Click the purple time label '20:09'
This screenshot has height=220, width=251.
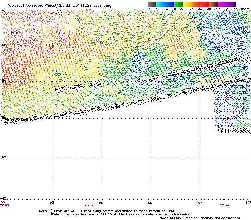click(89, 205)
